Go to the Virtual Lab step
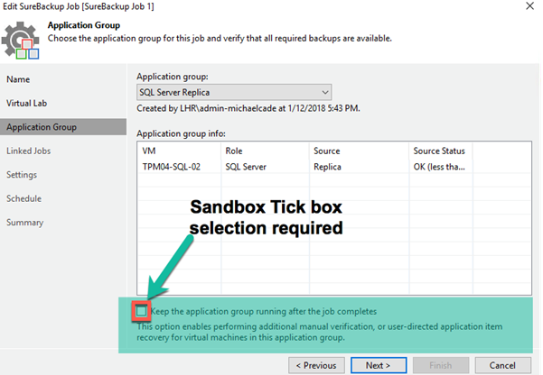The height and width of the screenshot is (375, 543). coord(27,104)
